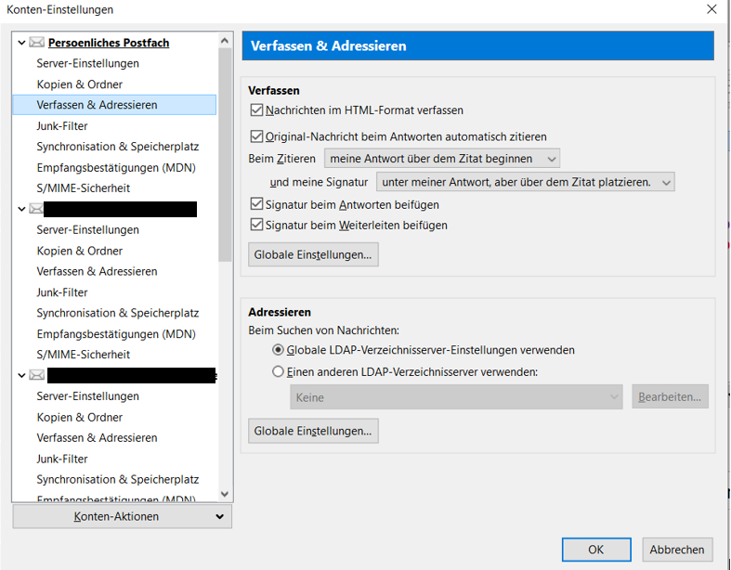Select Globale LDAP-Verzeichnisserver-Einstellungen verwenden radio
731x570 pixels.
tap(278, 350)
